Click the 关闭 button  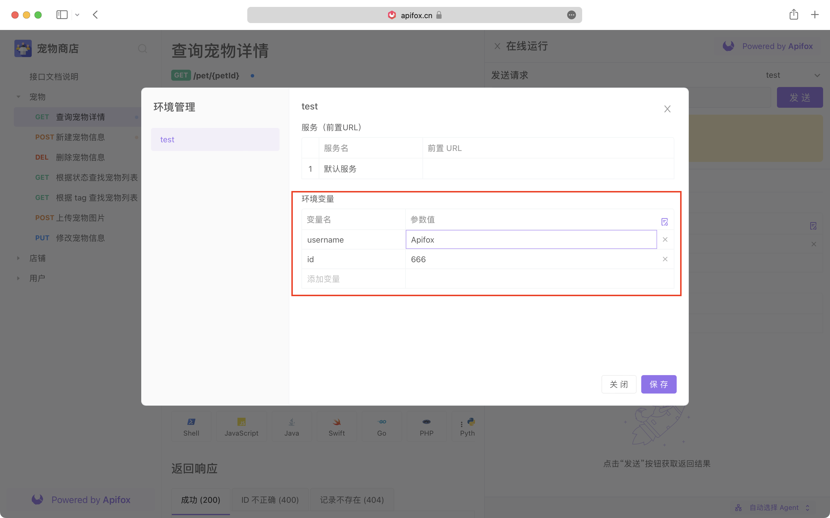[618, 384]
